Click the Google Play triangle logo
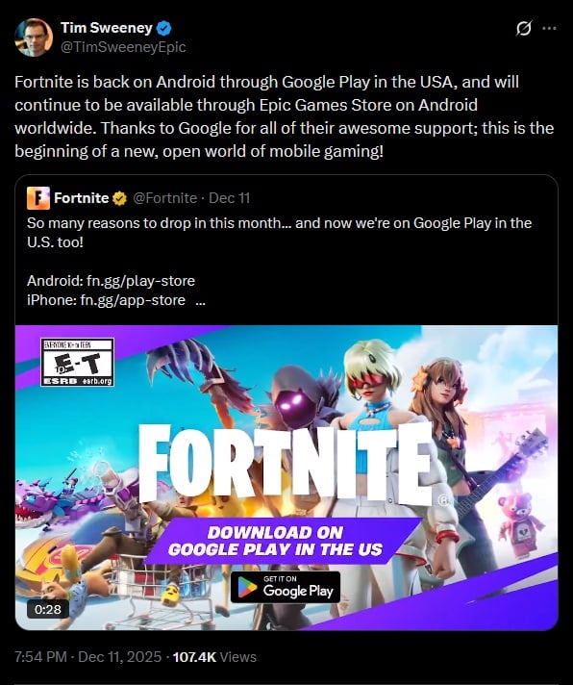Viewport: 573px width, 685px height. point(247,588)
